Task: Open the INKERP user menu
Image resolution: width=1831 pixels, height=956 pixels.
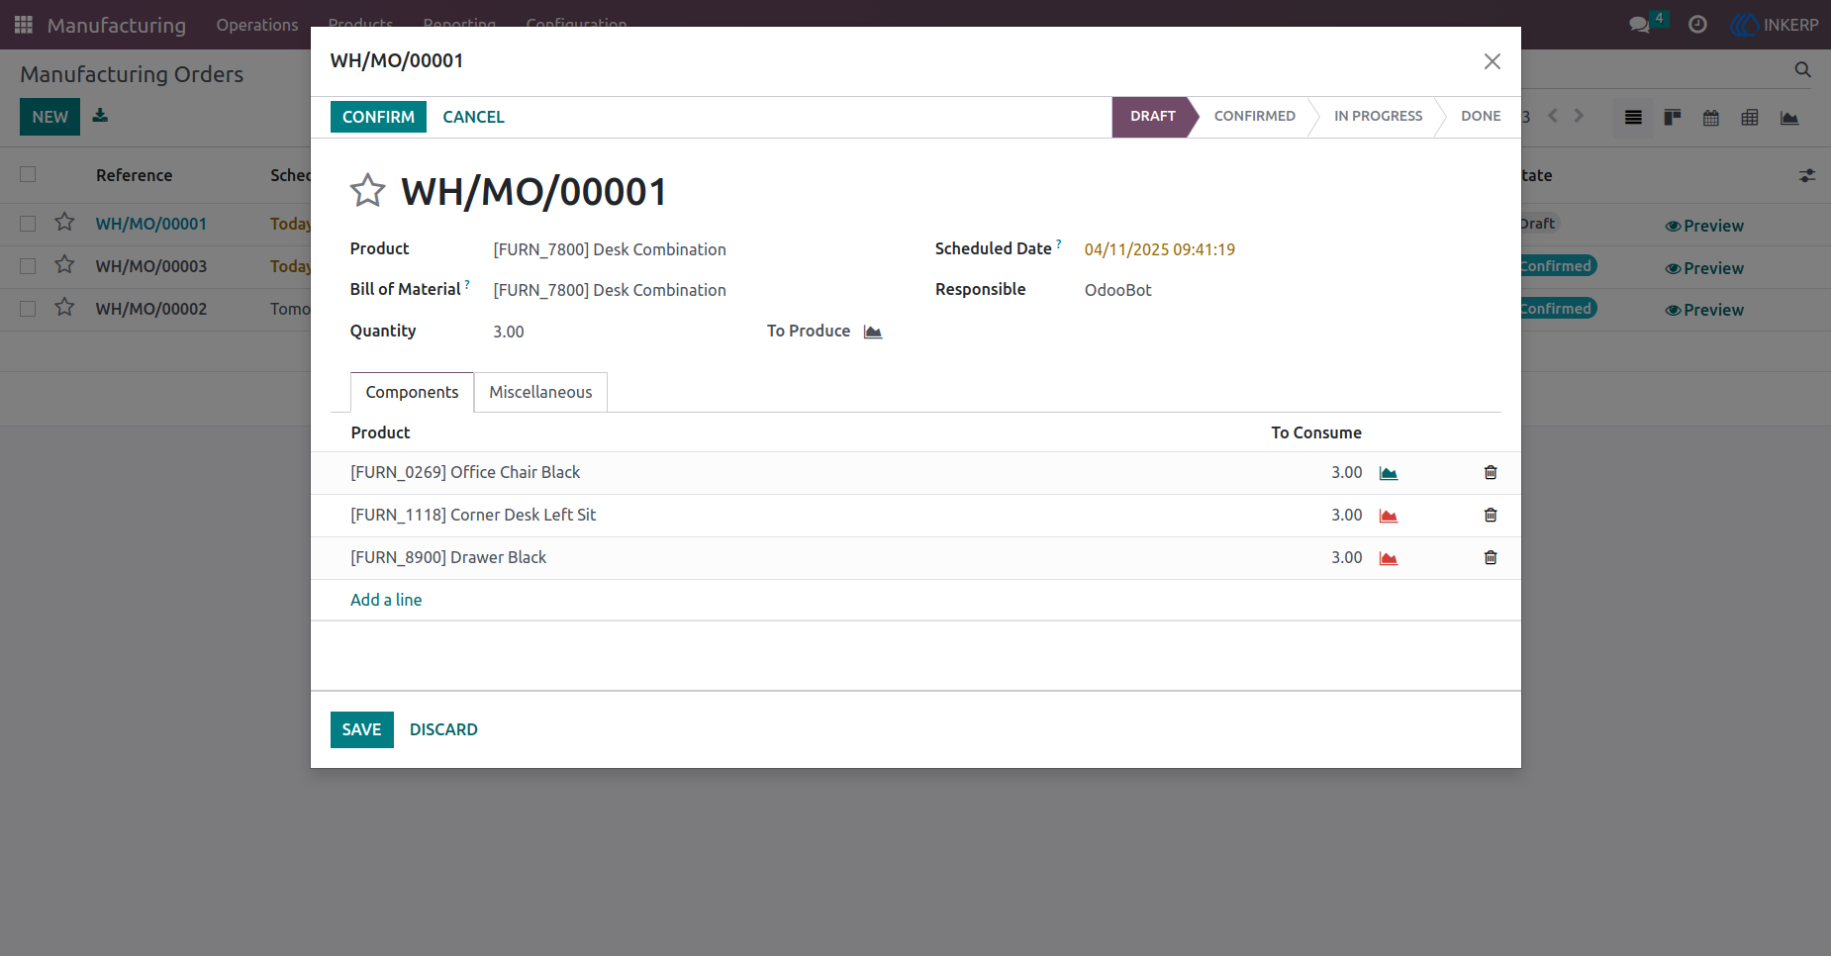Action: (x=1774, y=25)
